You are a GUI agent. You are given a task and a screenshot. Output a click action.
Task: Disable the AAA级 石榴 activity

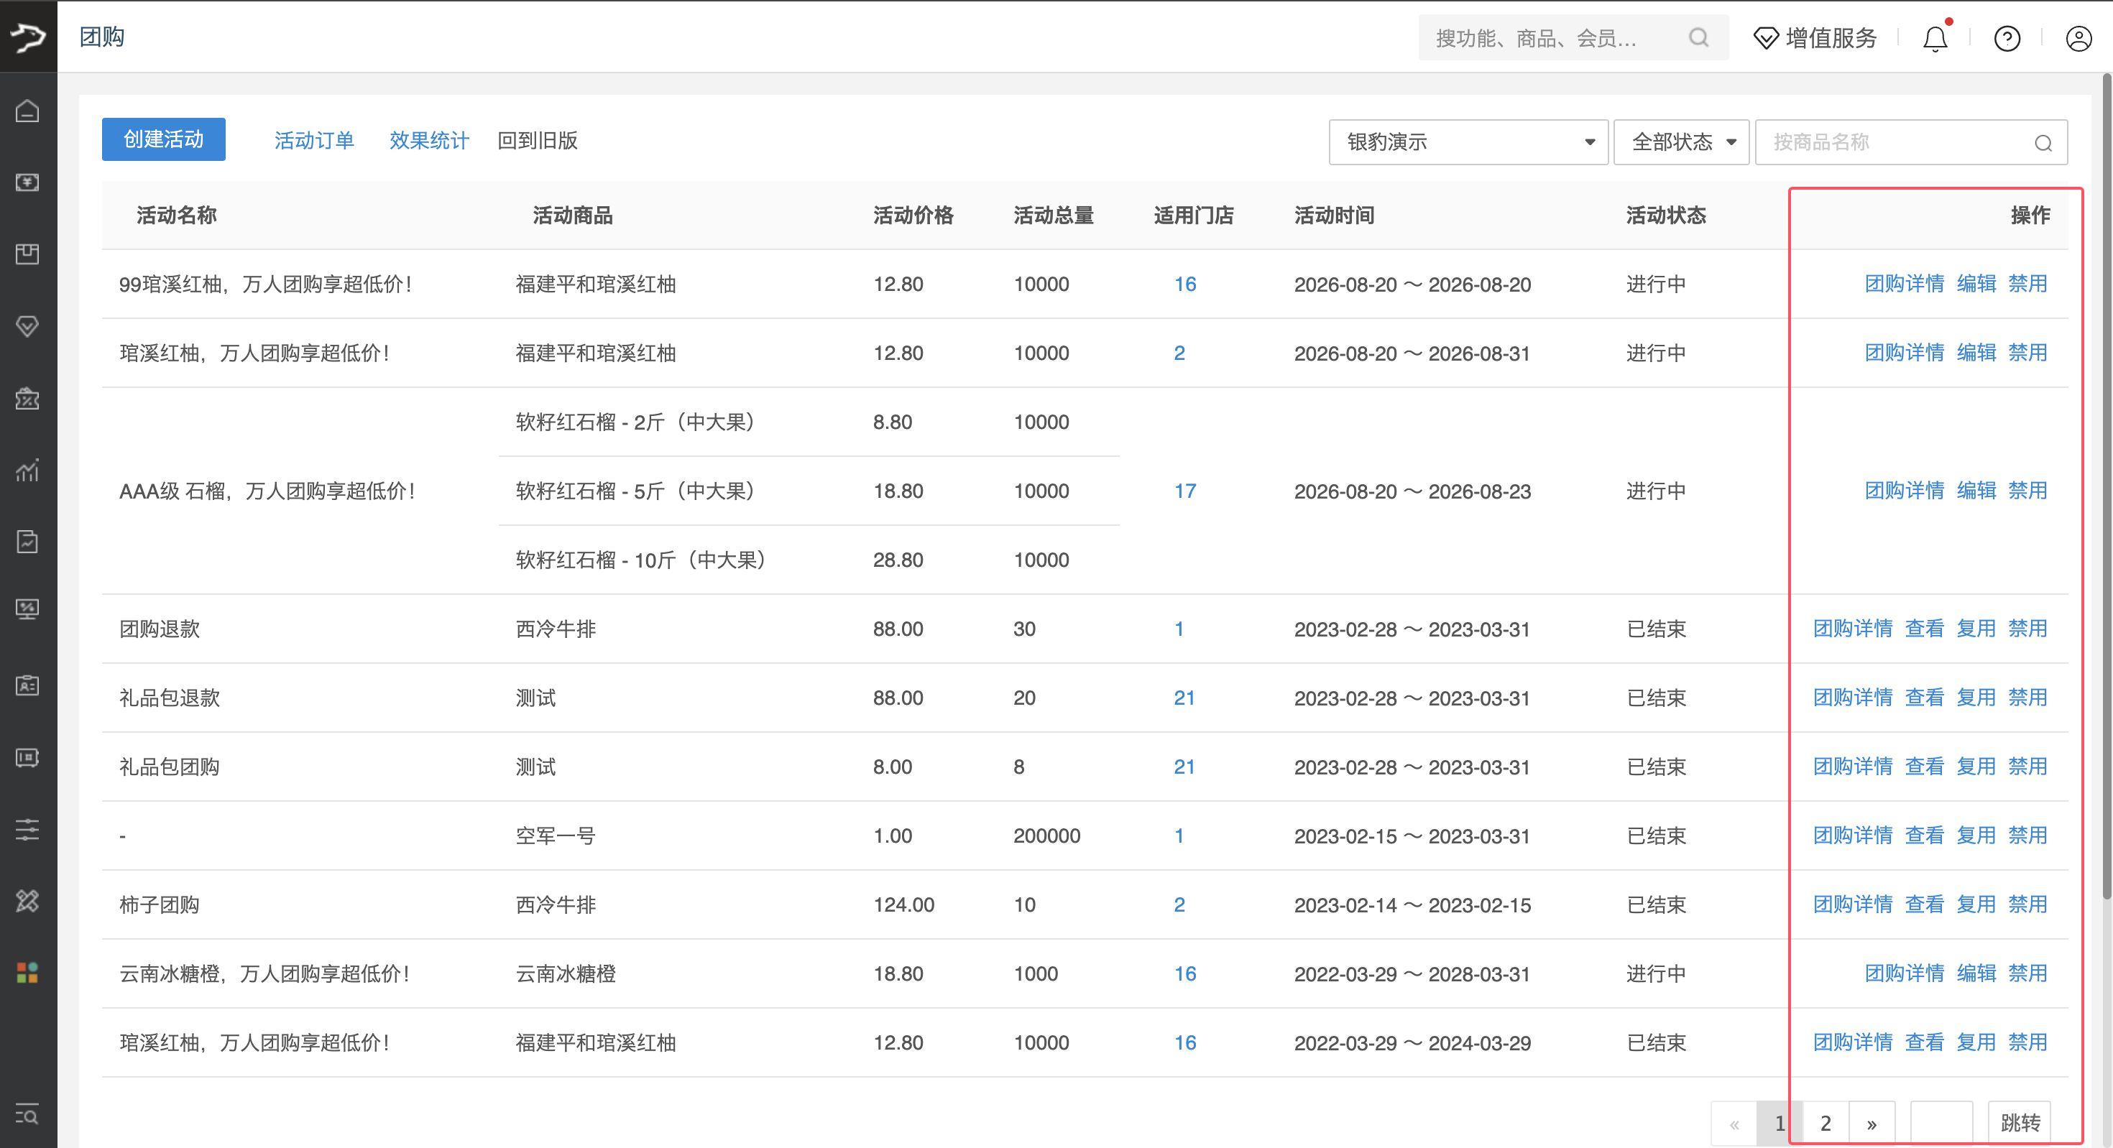(x=2027, y=491)
